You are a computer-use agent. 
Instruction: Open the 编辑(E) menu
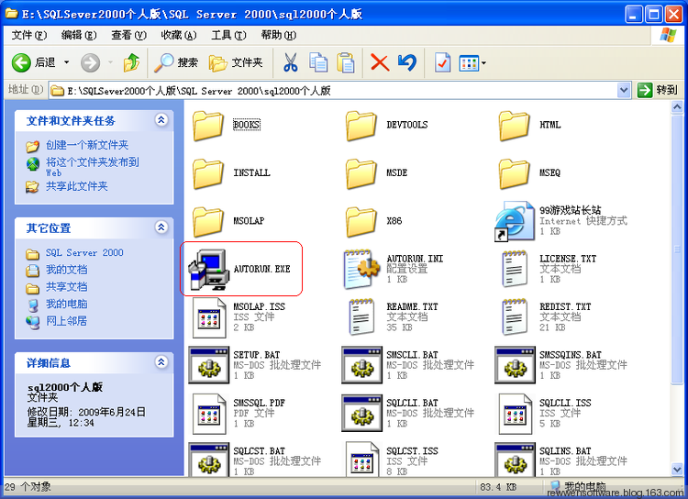coord(79,35)
